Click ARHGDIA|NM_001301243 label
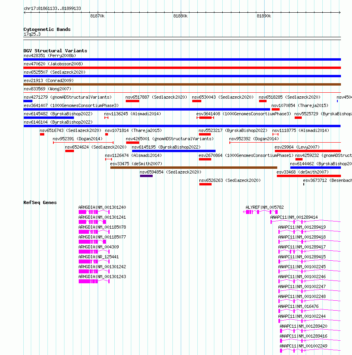352x355 pixels. [102, 277]
